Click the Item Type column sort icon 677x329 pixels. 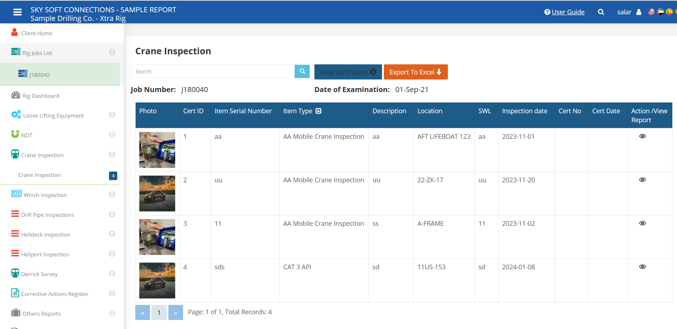[318, 111]
